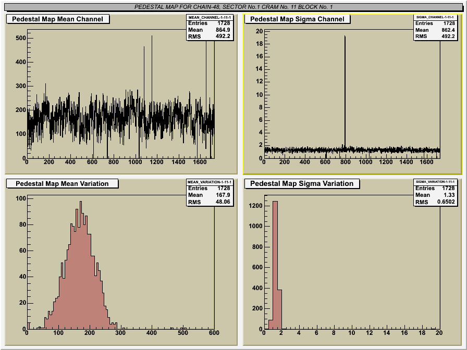Click the MEAN_CHANNEL-1-11-1 stats box name
Screen dimensions: 467x350
[210, 17]
